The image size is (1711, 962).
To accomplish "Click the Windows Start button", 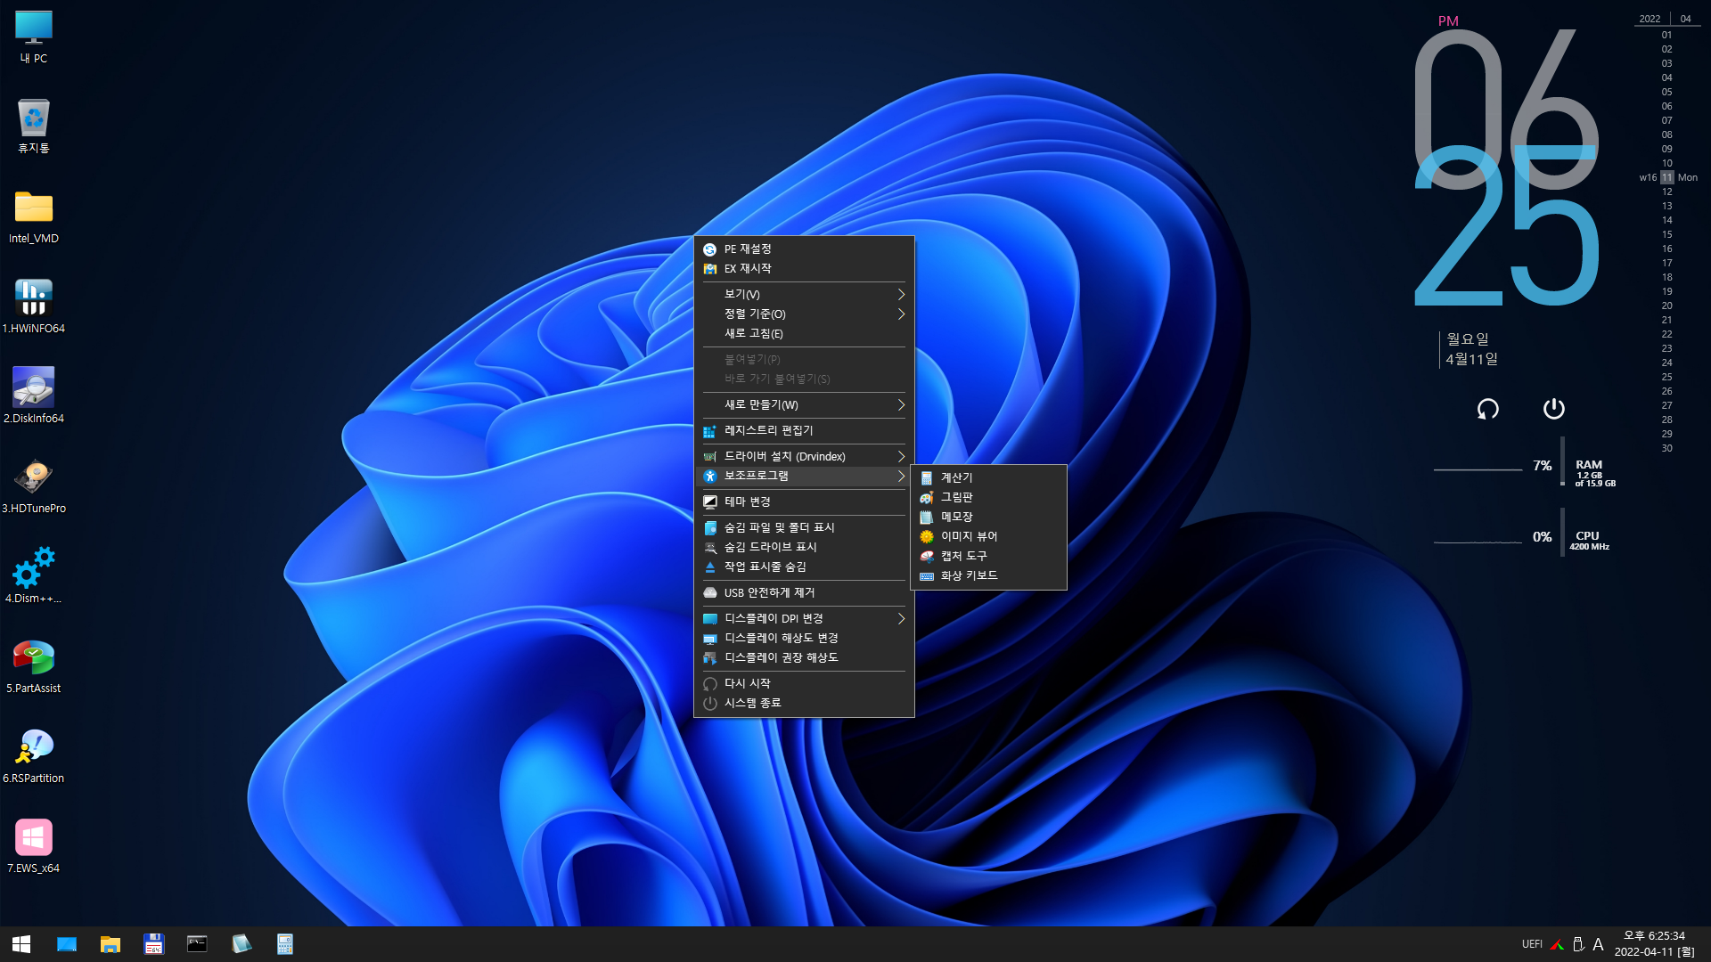I will point(21,944).
